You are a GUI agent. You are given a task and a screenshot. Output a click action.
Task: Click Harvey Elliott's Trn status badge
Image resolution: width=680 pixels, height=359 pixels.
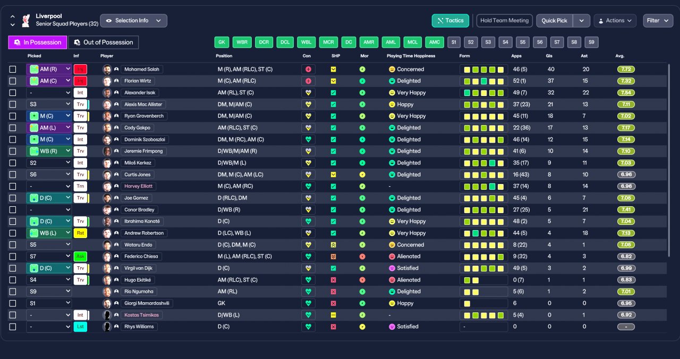pyautogui.click(x=80, y=186)
